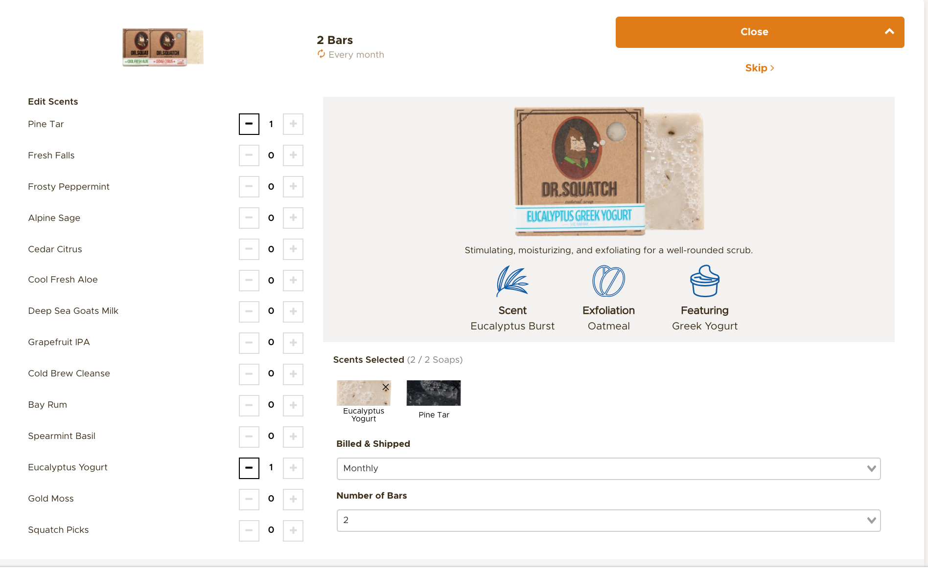
Task: Click the Grapefruit IPA scent name
Action: tap(59, 342)
